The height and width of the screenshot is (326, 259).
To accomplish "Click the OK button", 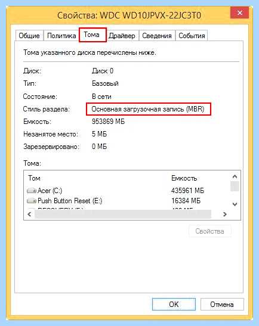I will pyautogui.click(x=174, y=304).
